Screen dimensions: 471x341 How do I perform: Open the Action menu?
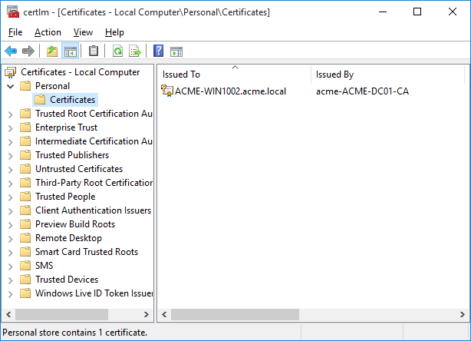point(48,32)
